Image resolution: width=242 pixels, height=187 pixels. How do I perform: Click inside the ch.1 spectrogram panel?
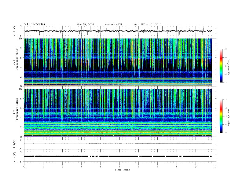[x=118, y=62]
